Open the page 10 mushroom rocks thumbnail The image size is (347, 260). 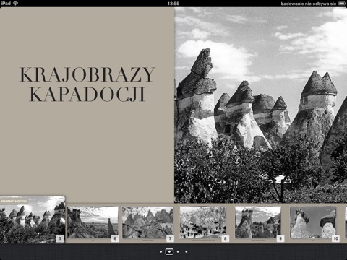[x=313, y=222]
